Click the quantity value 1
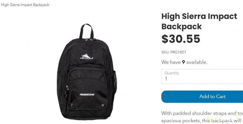 [x=166, y=79]
